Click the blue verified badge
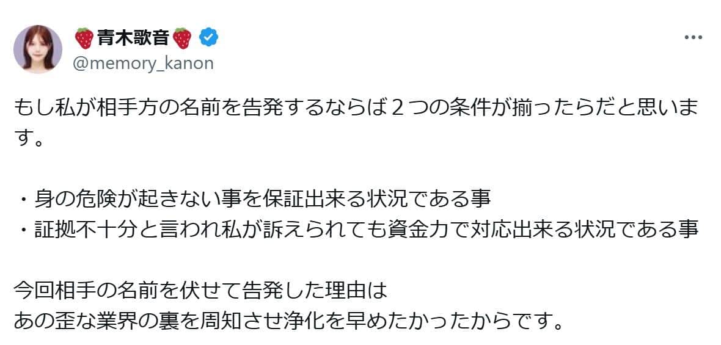Screen dimensions: 721x345 [x=210, y=38]
